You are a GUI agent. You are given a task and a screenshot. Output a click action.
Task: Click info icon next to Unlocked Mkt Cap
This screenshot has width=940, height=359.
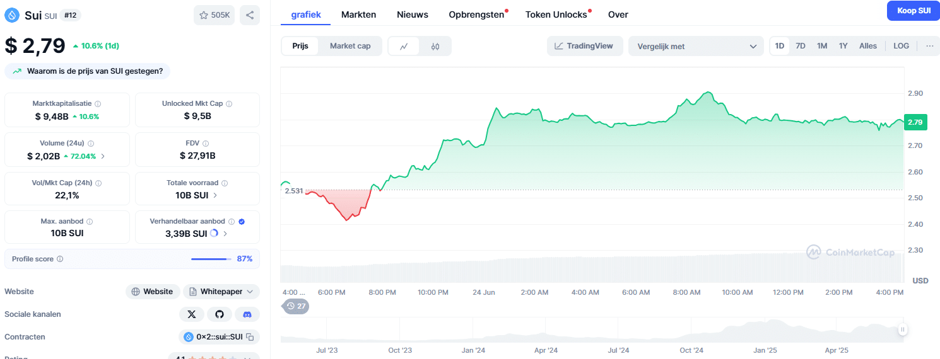click(229, 104)
